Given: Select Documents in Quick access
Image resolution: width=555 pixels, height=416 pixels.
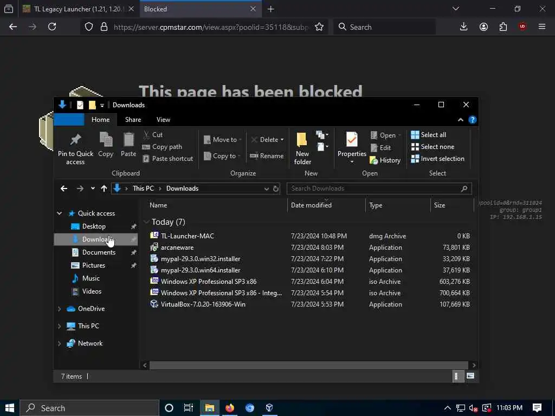Looking at the screenshot, I should coord(99,252).
